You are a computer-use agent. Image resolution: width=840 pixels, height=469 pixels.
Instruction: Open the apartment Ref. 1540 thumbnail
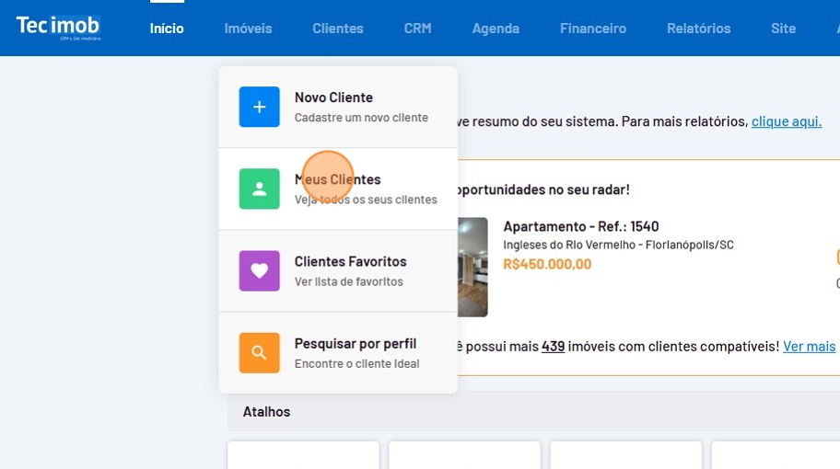472,267
